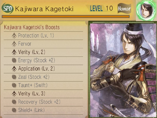The image size is (157, 118).
Task: Click the swirl icon beside Shield+ (Link)
Action: coord(14,110)
